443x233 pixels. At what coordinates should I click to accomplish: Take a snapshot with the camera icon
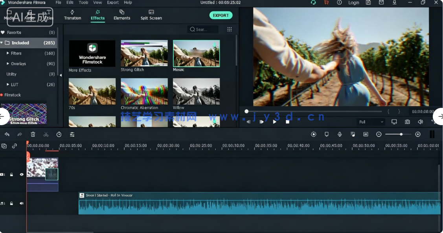coord(407,122)
